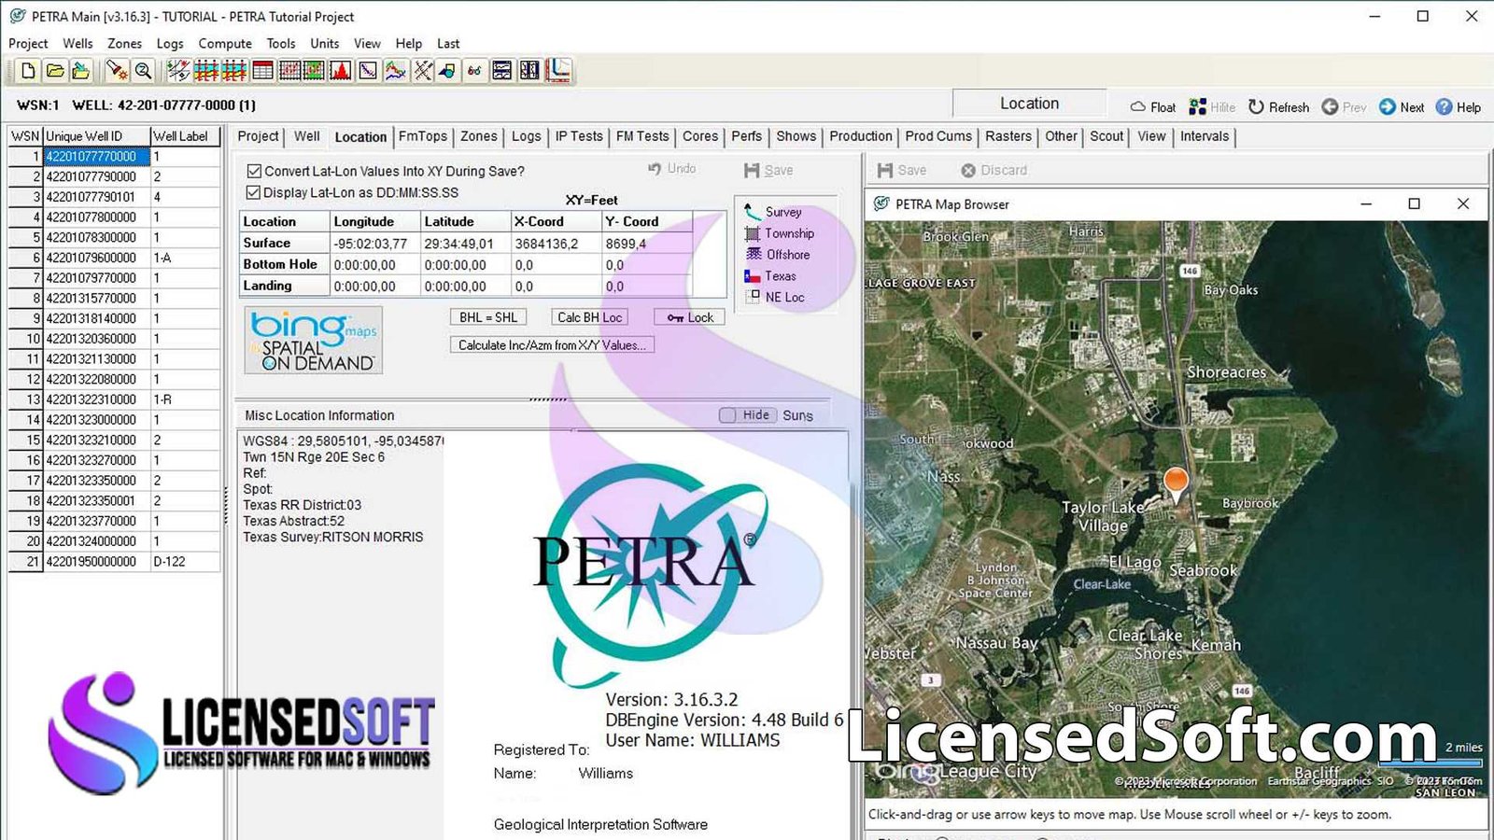Open a project using the folder icon
Image resolution: width=1494 pixels, height=840 pixels.
click(56, 70)
